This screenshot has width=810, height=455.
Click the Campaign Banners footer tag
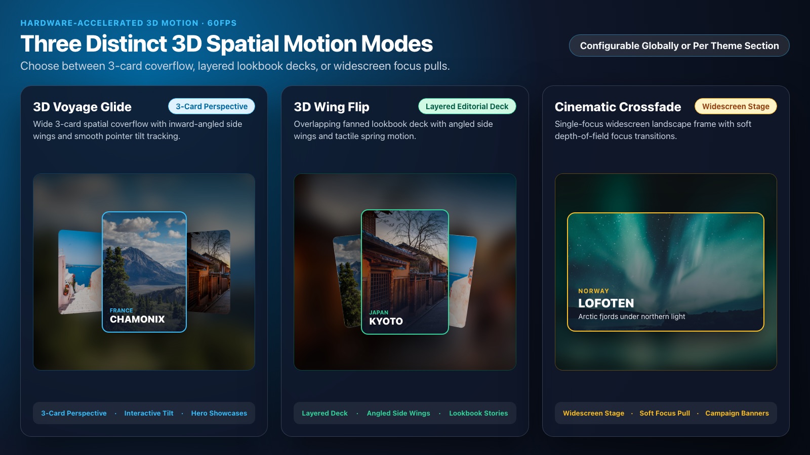pos(737,413)
